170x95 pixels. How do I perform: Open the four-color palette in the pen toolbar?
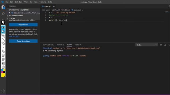(3, 71)
